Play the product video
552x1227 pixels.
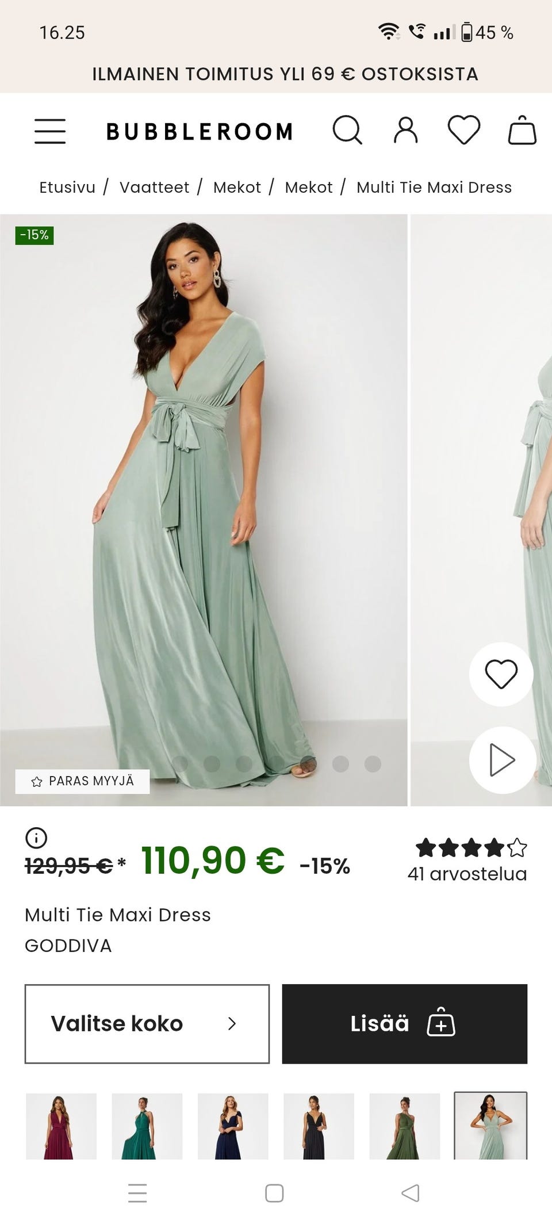pyautogui.click(x=502, y=760)
